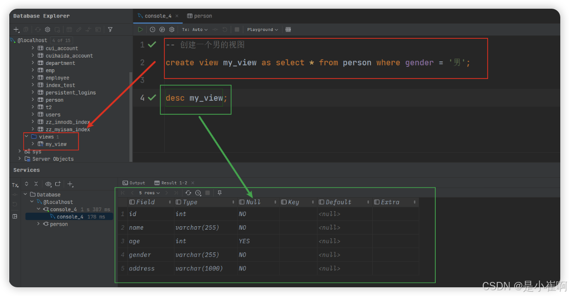Open query history clock icon
This screenshot has height=296, width=569.
pos(152,30)
